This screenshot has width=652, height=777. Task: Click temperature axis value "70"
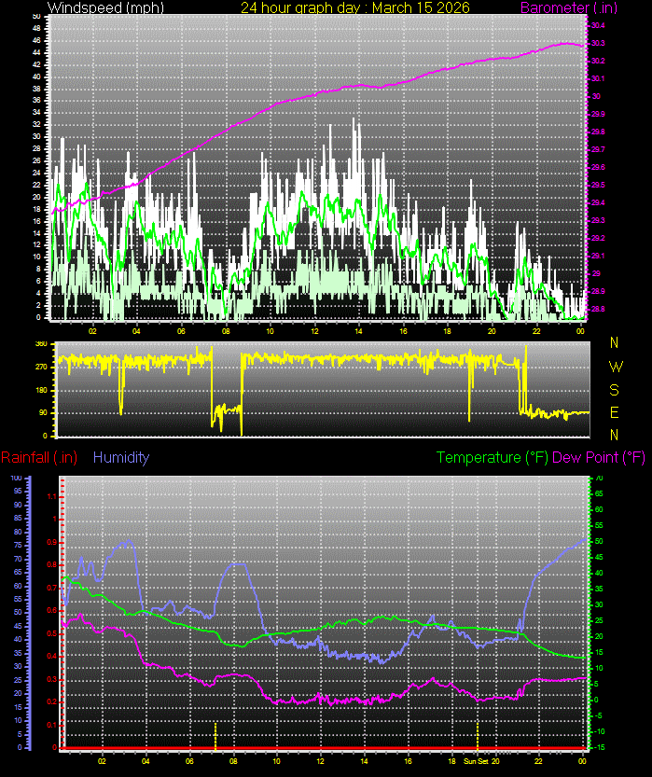point(599,478)
